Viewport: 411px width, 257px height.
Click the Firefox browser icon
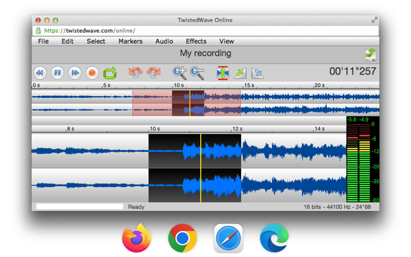pos(136,238)
